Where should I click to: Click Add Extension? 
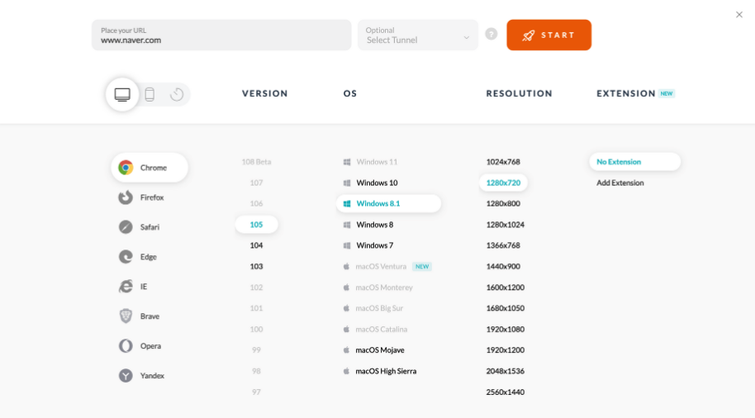(x=620, y=183)
